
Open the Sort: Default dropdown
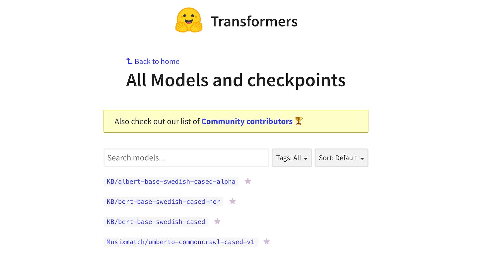(341, 158)
